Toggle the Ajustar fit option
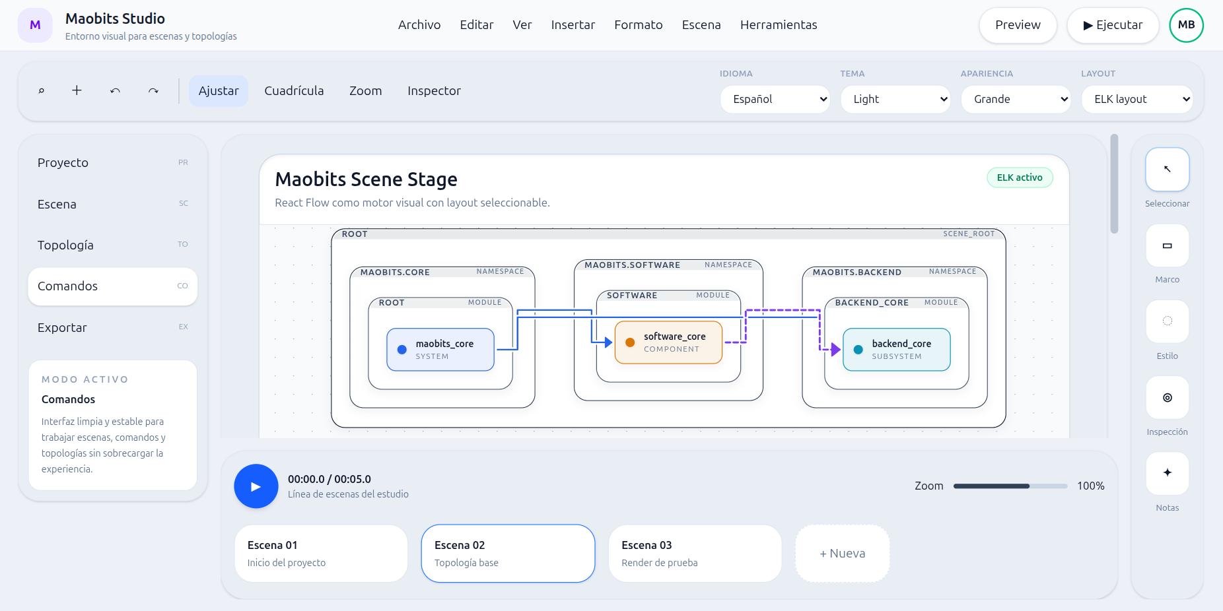The height and width of the screenshot is (611, 1223). coord(219,91)
